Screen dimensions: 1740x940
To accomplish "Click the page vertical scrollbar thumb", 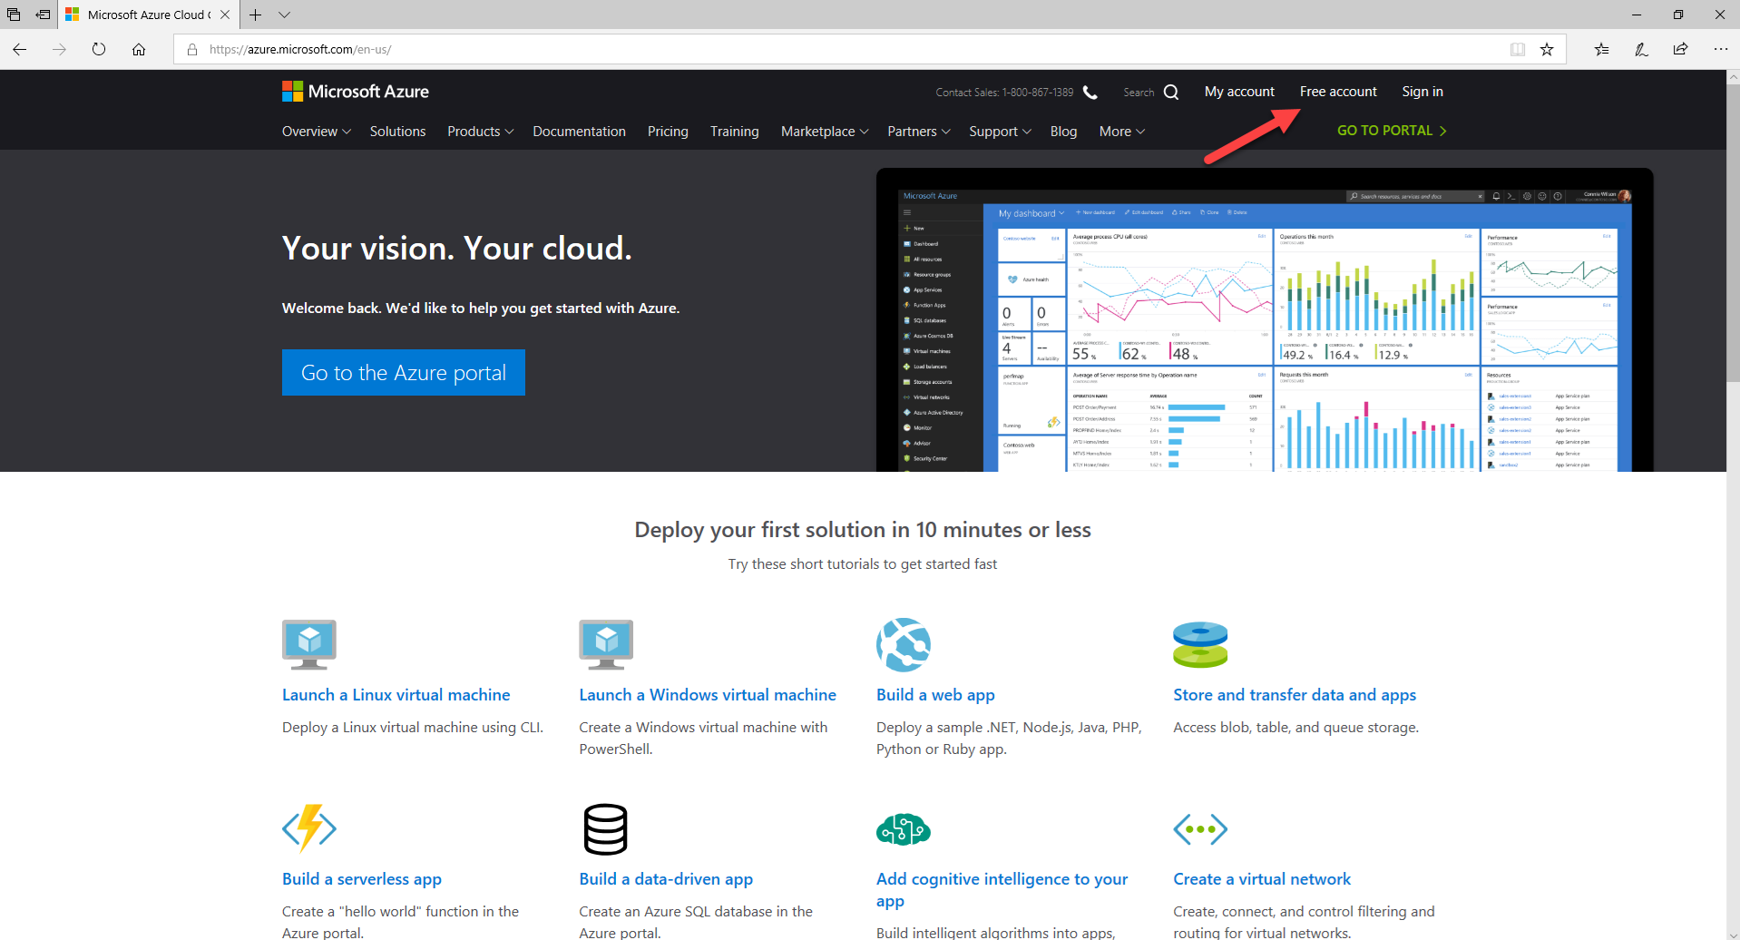I will (1733, 234).
